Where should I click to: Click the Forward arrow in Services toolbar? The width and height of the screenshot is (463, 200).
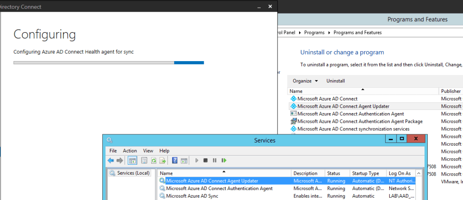120,160
